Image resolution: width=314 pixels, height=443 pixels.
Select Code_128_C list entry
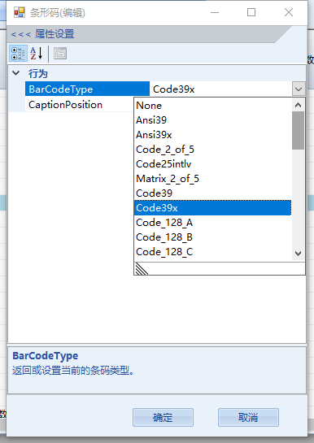tap(212, 252)
